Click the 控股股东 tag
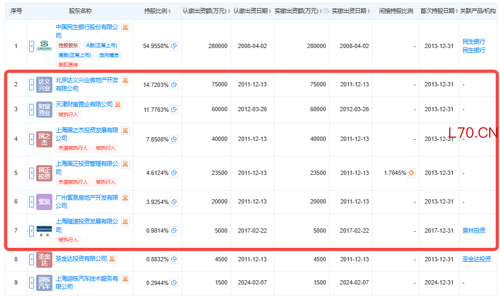The width and height of the screenshot is (500, 298). pos(68,45)
